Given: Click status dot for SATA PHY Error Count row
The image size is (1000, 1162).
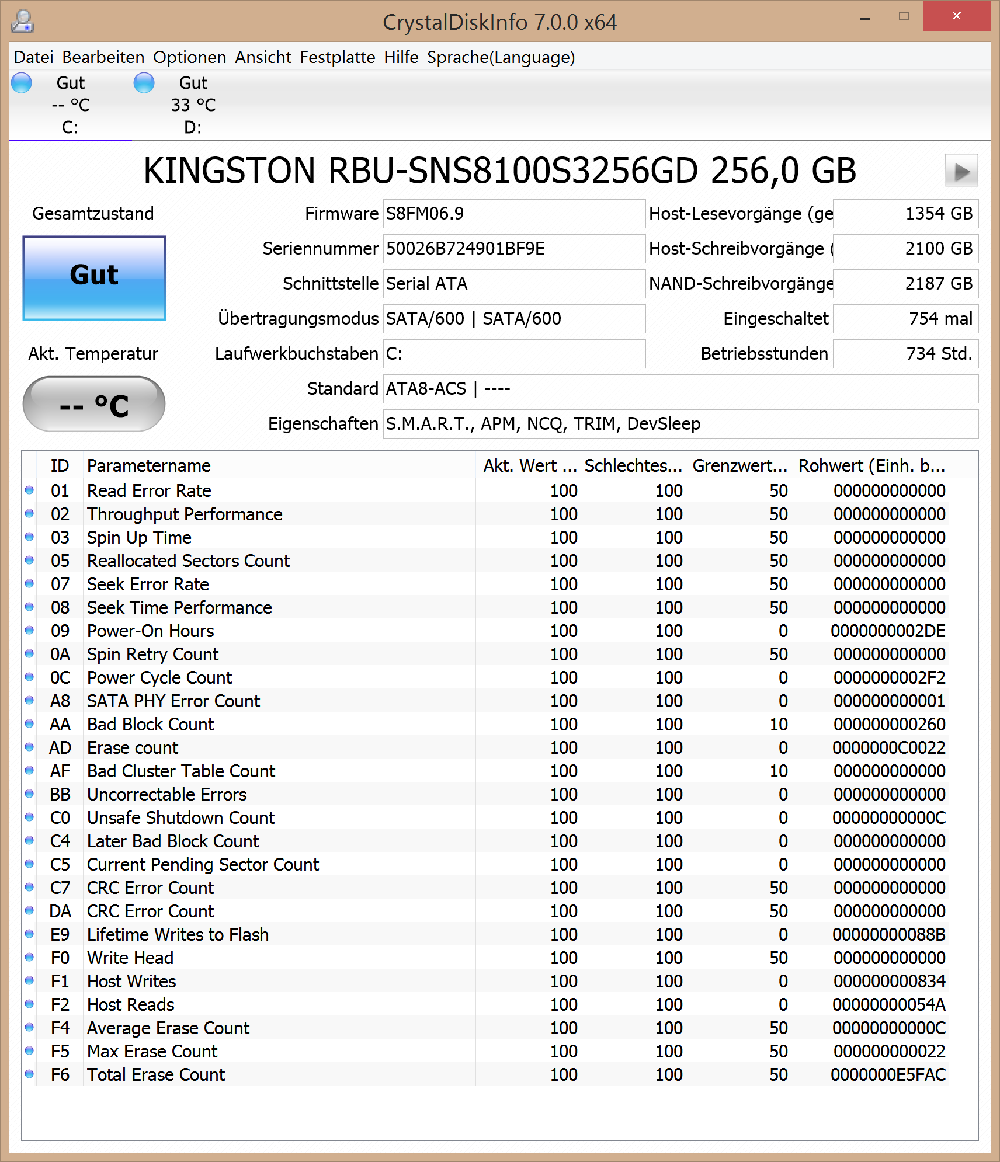Looking at the screenshot, I should coord(29,701).
